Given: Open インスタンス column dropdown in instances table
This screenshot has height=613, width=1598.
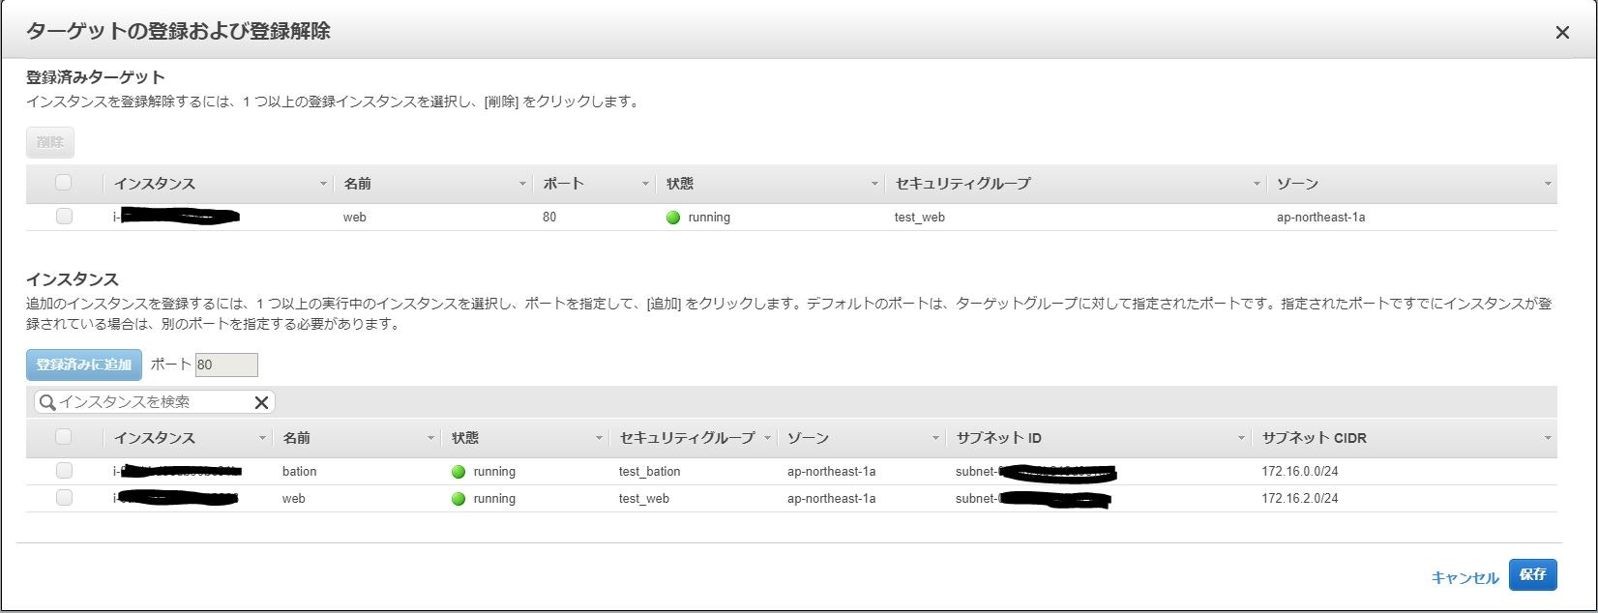Looking at the screenshot, I should coord(262,438).
